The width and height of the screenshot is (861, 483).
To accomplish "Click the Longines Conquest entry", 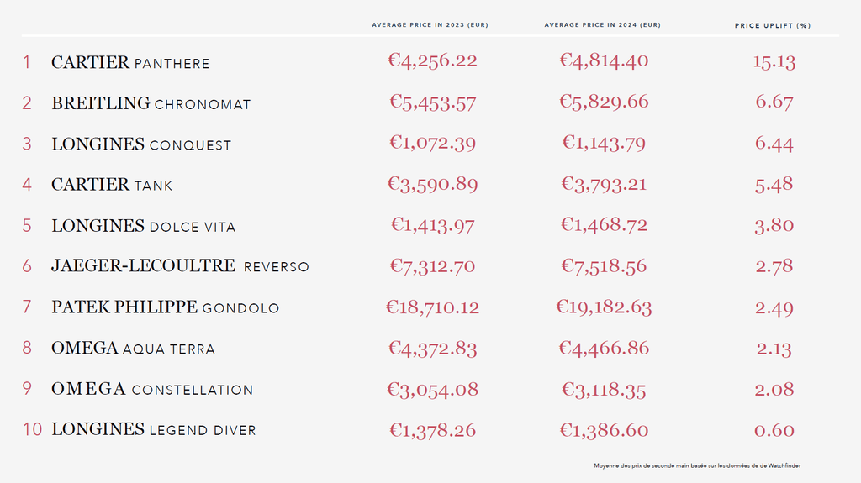I will coord(141,144).
